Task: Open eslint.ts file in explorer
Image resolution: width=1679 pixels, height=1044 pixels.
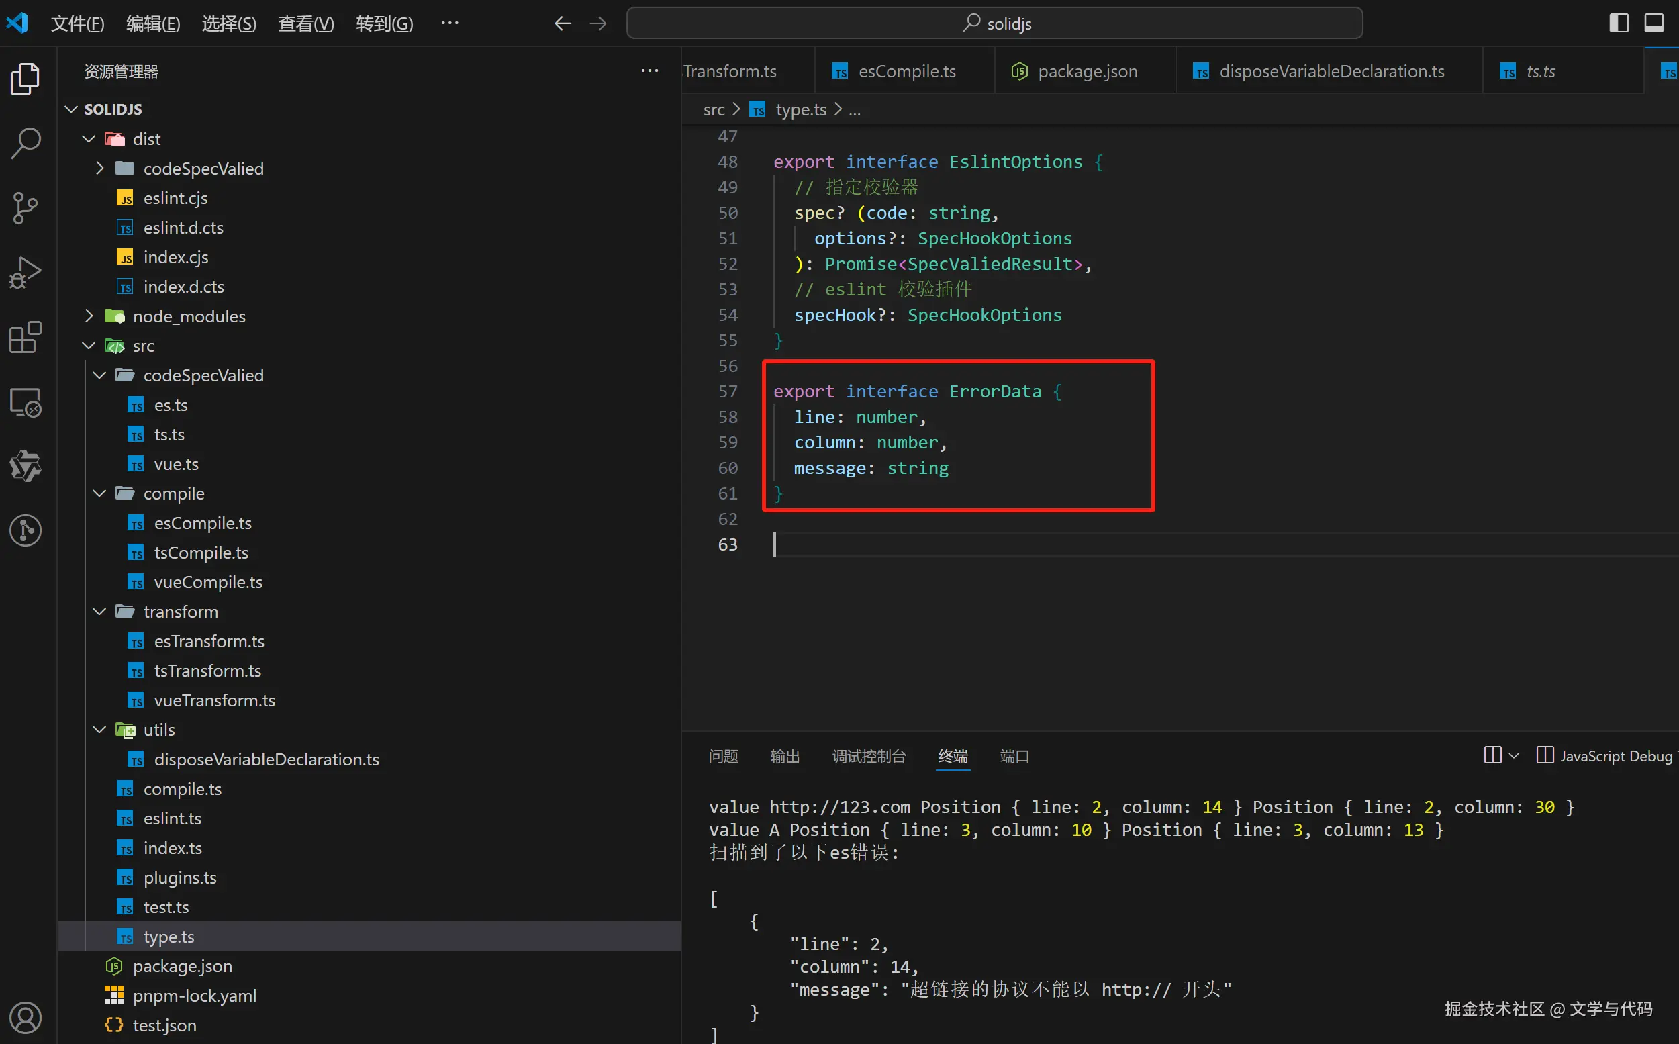Action: 172,818
